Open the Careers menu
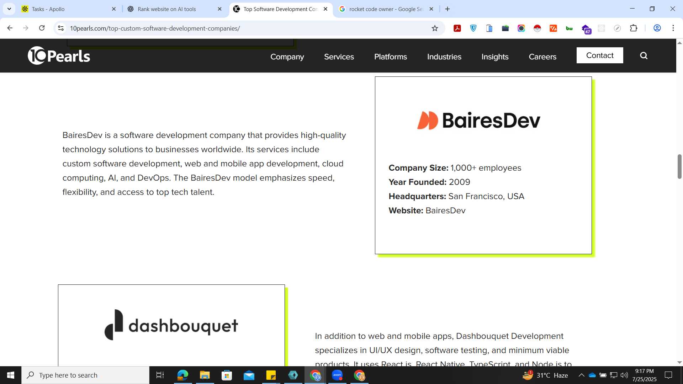This screenshot has height=384, width=683. pos(542,57)
